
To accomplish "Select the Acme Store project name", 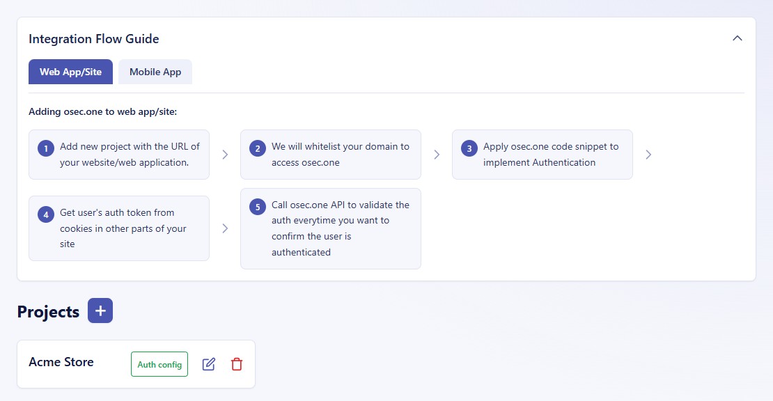I will coord(61,361).
